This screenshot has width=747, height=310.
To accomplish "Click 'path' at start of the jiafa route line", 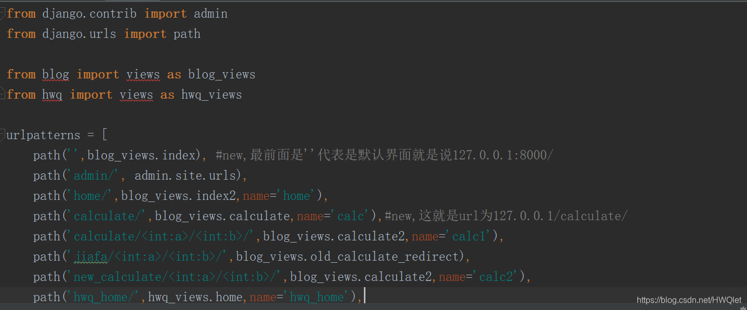I will pyautogui.click(x=46, y=257).
